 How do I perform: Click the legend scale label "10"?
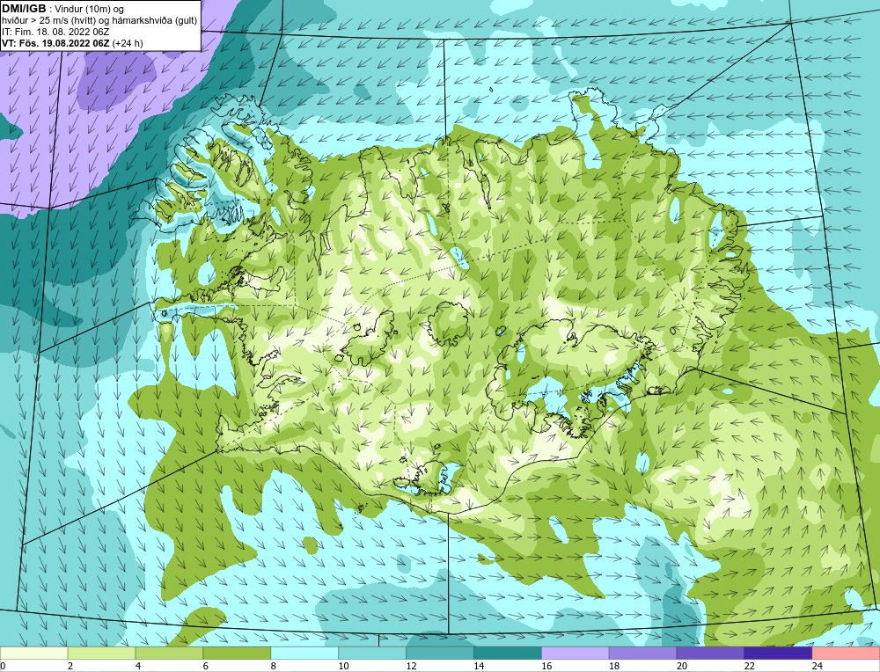(x=343, y=666)
